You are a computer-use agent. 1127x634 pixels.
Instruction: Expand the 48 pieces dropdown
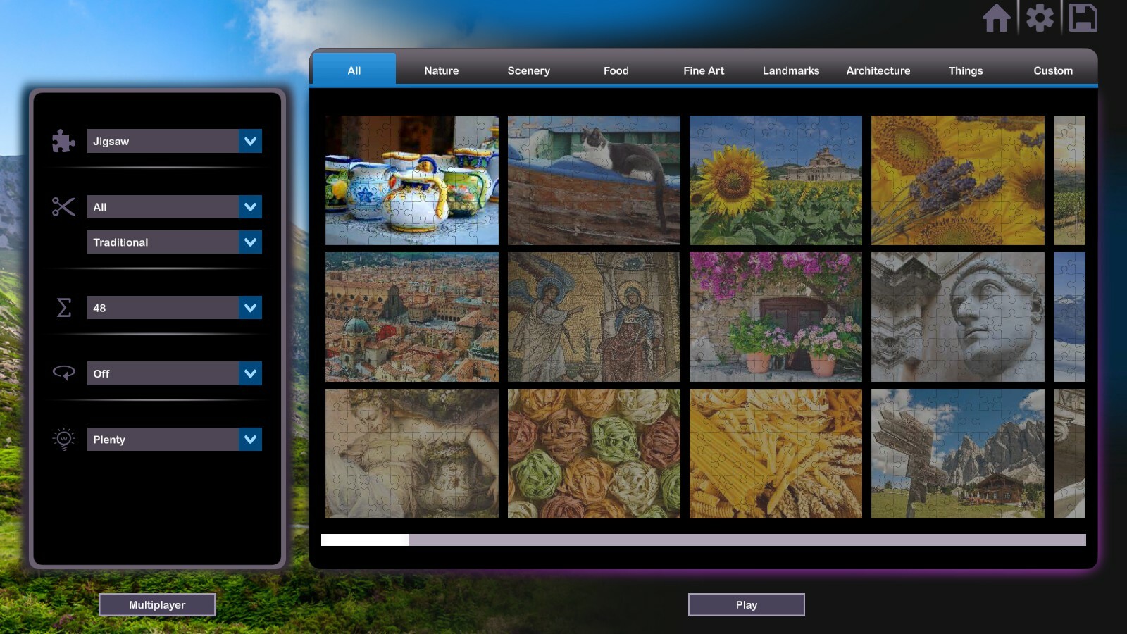click(175, 308)
